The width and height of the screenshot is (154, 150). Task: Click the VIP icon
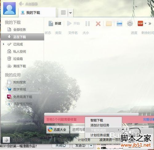[x=140, y=23]
